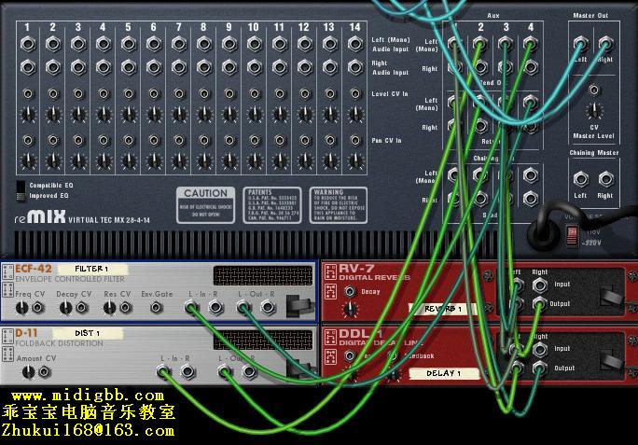Click RV-7 Right Input jack
The image size is (638, 445).
(539, 285)
